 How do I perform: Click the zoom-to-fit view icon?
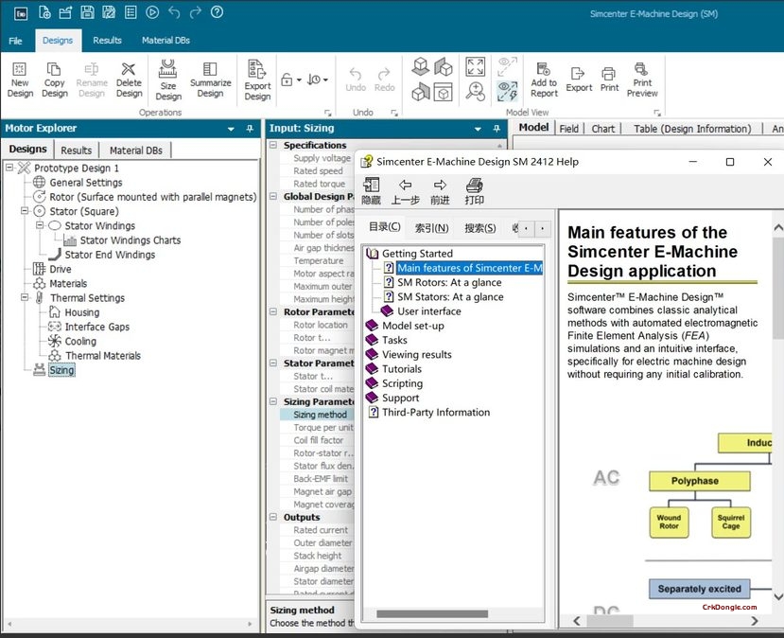(x=475, y=66)
